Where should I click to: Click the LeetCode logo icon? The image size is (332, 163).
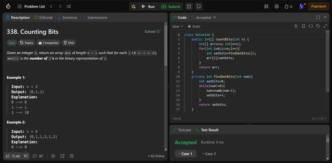[x=8, y=6]
